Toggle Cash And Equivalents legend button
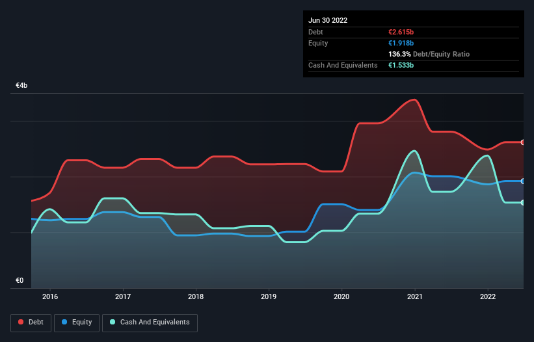This screenshot has width=534, height=342. click(x=150, y=322)
